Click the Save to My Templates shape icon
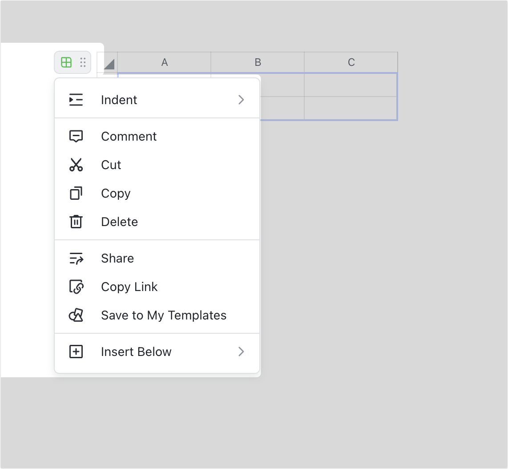 coord(76,315)
